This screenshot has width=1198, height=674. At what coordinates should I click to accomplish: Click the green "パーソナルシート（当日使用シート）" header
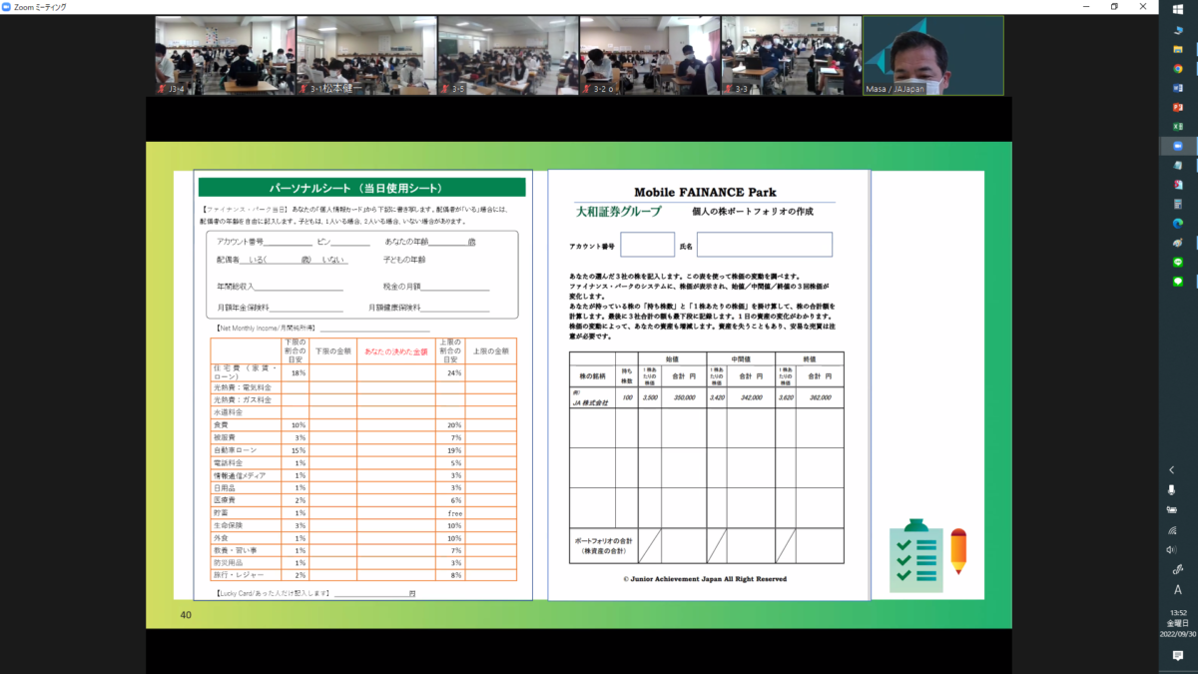click(x=361, y=188)
